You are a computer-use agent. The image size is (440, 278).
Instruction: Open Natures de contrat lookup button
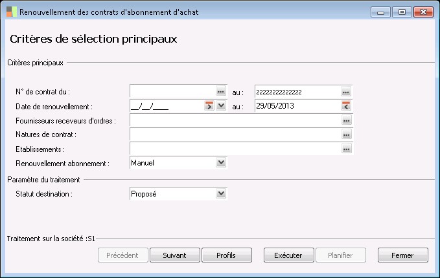coord(346,134)
